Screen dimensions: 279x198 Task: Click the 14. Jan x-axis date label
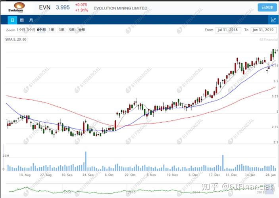coord(250,175)
